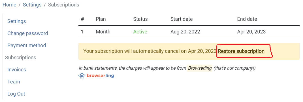303x102 pixels.
Task: Click the Apr 20, 2023 end date cell
Action: pyautogui.click(x=251, y=32)
